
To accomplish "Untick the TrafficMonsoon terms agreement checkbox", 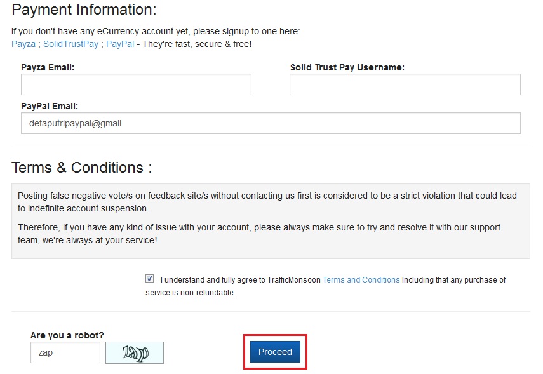I will coord(149,279).
